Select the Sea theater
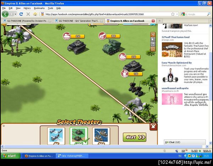Viewport: 213px width, 166px height. [101, 136]
